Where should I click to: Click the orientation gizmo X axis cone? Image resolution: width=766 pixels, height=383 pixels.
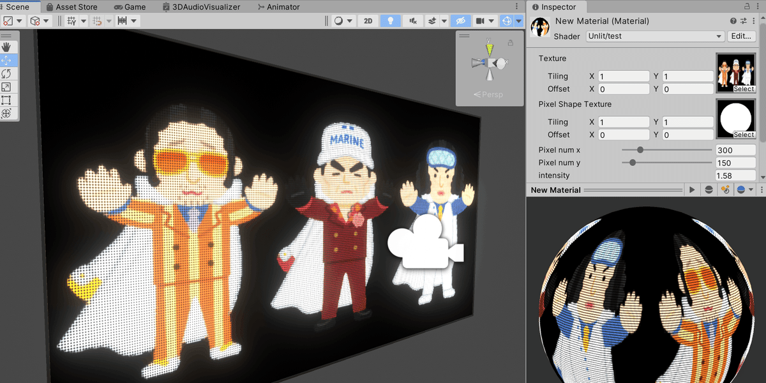tap(502, 63)
